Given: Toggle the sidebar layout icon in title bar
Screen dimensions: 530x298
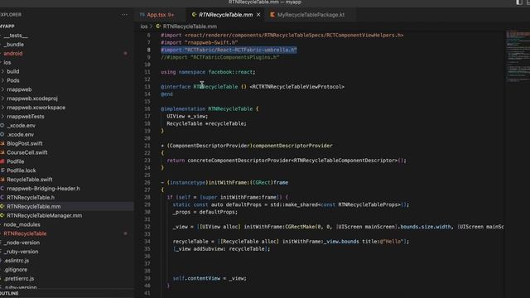Looking at the screenshot, I should 519,2.
